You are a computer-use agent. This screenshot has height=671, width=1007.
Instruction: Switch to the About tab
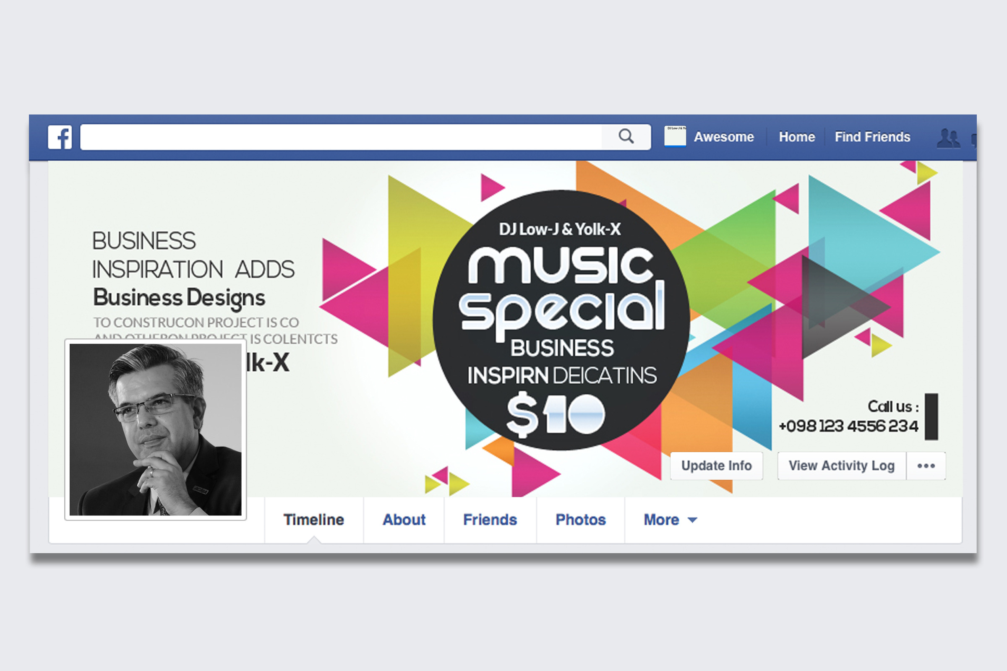pyautogui.click(x=404, y=520)
